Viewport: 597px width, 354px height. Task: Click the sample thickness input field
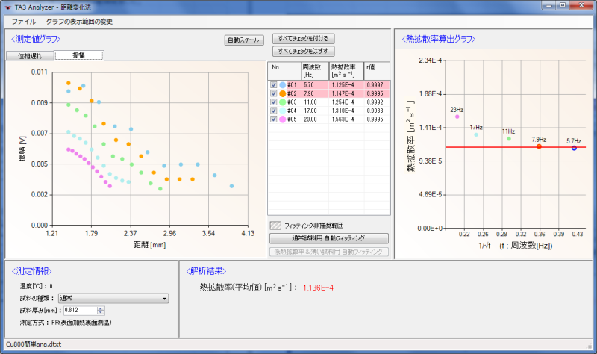coord(81,310)
